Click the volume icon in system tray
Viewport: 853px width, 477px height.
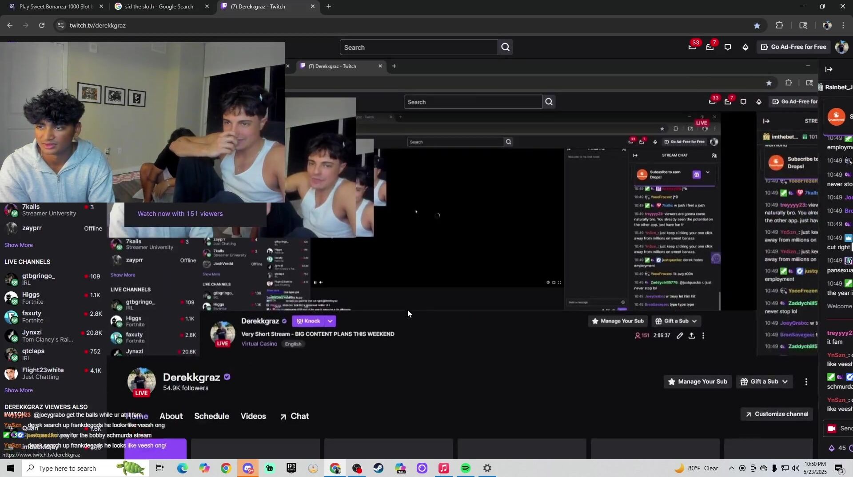[x=795, y=468]
